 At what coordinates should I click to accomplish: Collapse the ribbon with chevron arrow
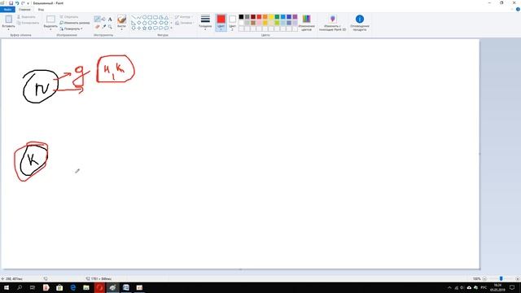(512, 9)
